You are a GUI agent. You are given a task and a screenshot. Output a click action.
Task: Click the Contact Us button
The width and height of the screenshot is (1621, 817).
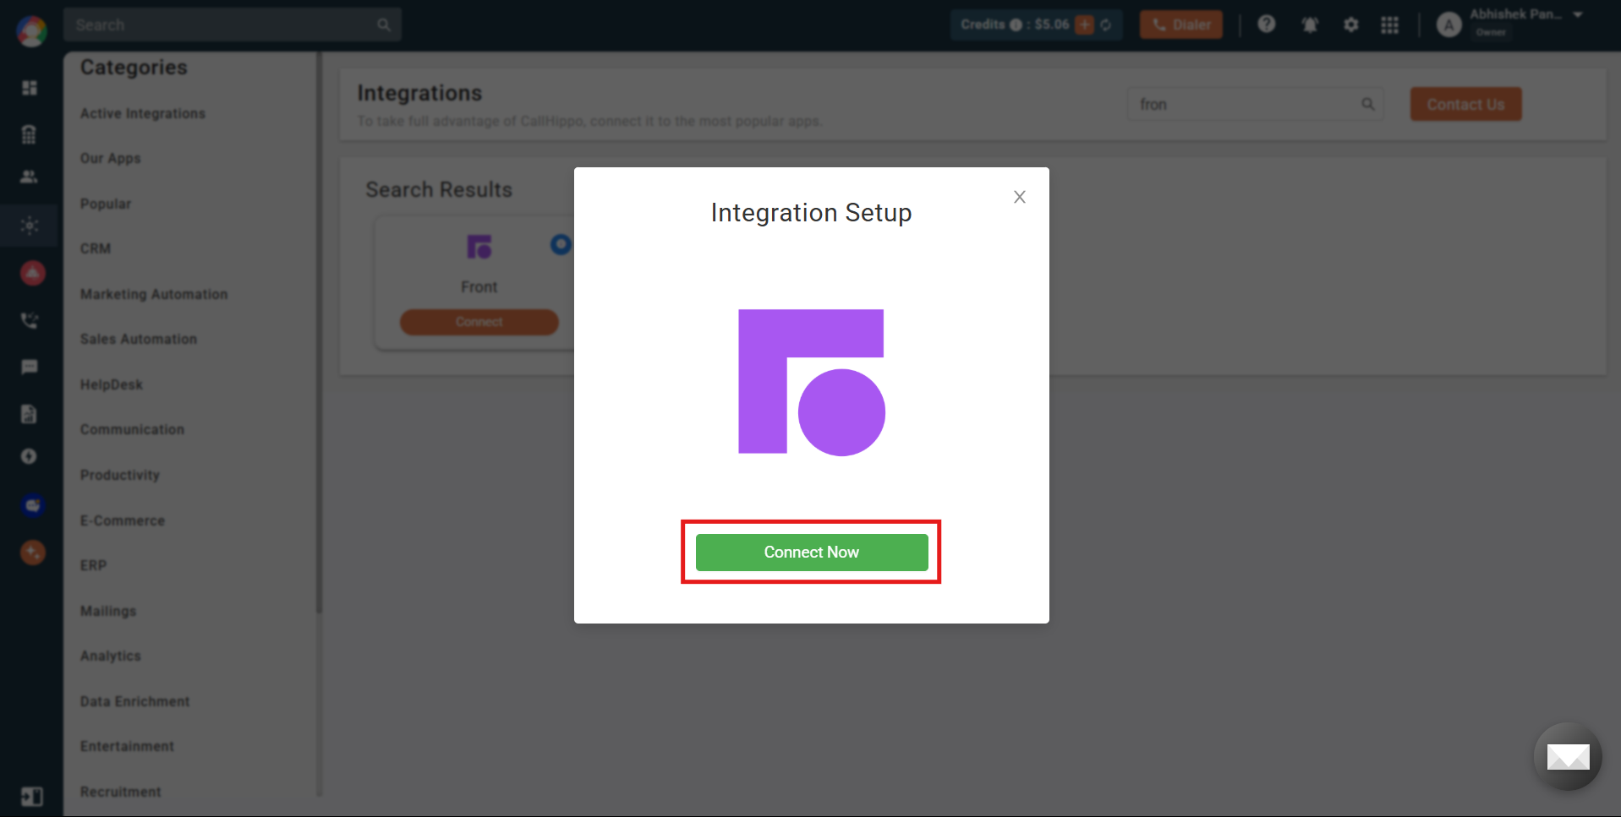(x=1465, y=104)
